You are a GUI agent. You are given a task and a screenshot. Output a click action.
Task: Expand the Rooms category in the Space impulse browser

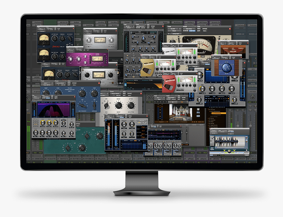(x=208, y=118)
